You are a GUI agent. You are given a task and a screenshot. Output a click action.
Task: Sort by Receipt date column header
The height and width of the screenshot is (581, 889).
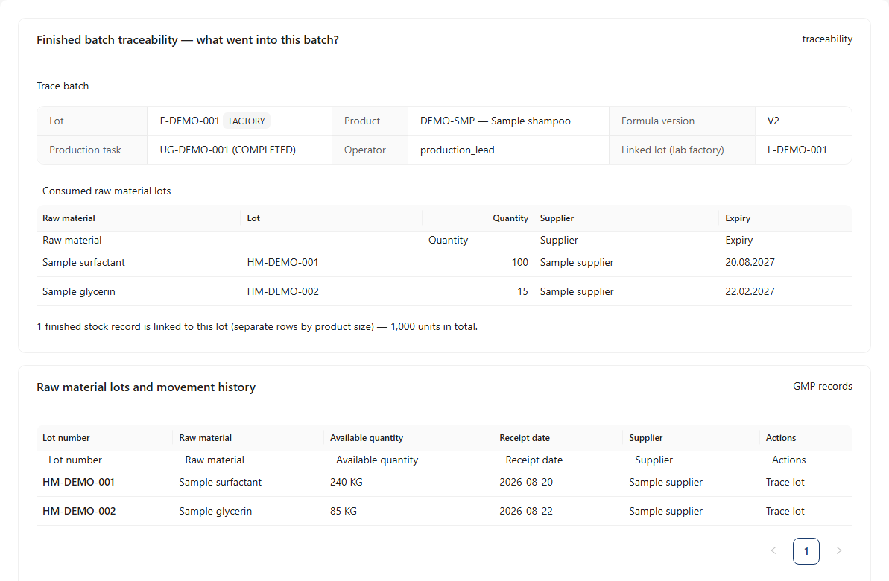pyautogui.click(x=525, y=437)
